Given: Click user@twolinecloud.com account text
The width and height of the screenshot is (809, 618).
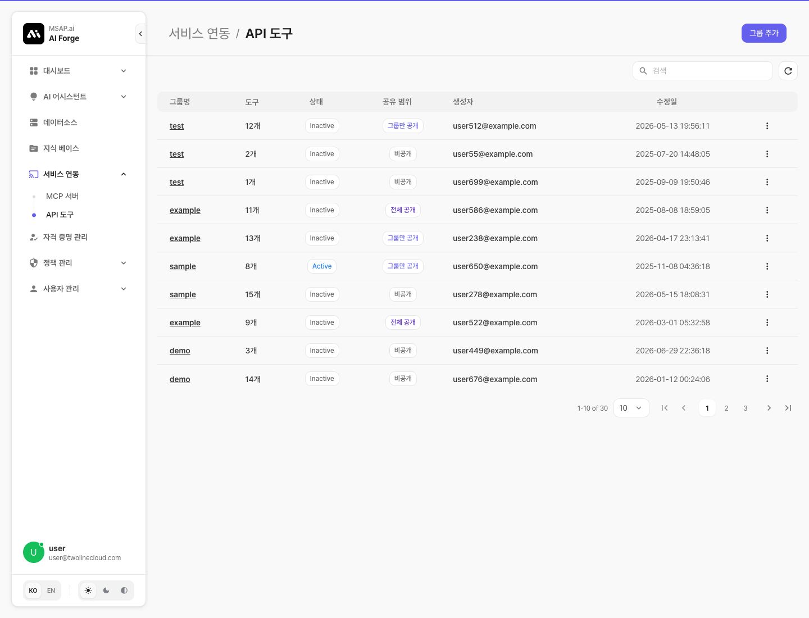Looking at the screenshot, I should 85,558.
